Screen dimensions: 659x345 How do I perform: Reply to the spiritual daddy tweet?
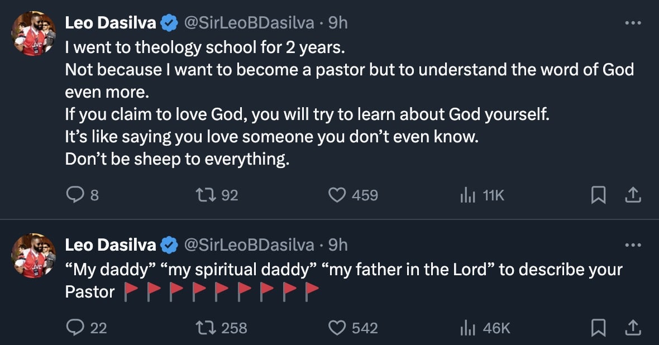click(75, 328)
